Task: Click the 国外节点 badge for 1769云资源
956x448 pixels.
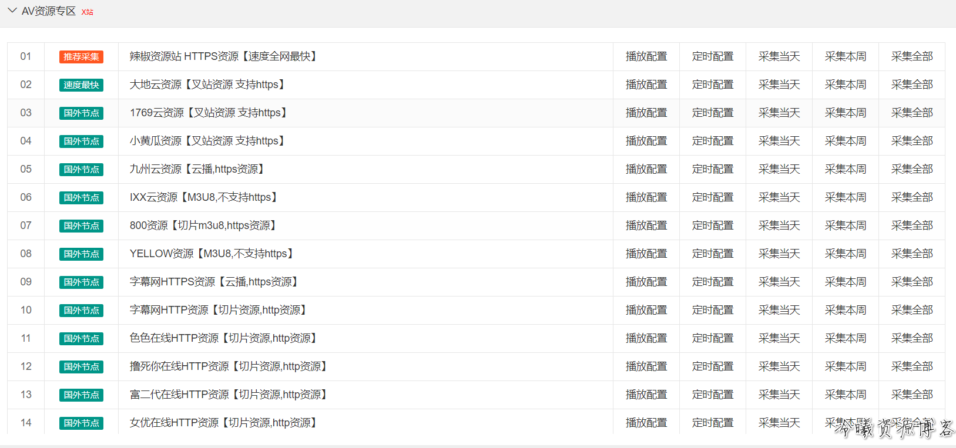Action: pyautogui.click(x=81, y=113)
